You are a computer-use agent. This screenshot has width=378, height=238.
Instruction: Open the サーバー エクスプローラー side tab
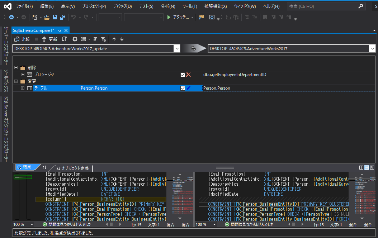pos(6,46)
